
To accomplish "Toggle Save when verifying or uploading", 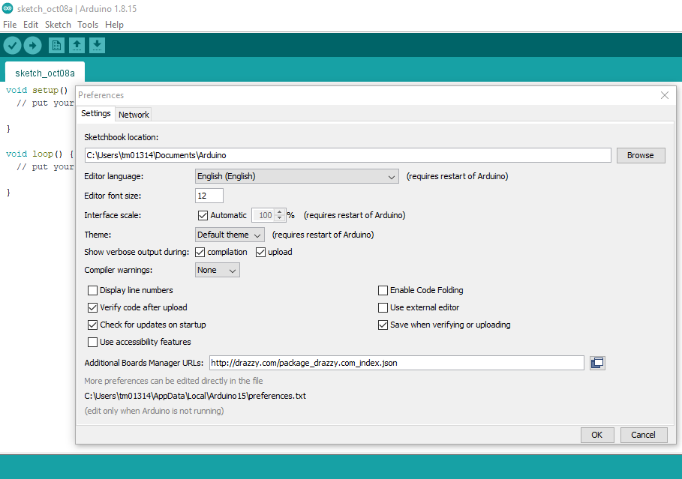I will pyautogui.click(x=383, y=325).
